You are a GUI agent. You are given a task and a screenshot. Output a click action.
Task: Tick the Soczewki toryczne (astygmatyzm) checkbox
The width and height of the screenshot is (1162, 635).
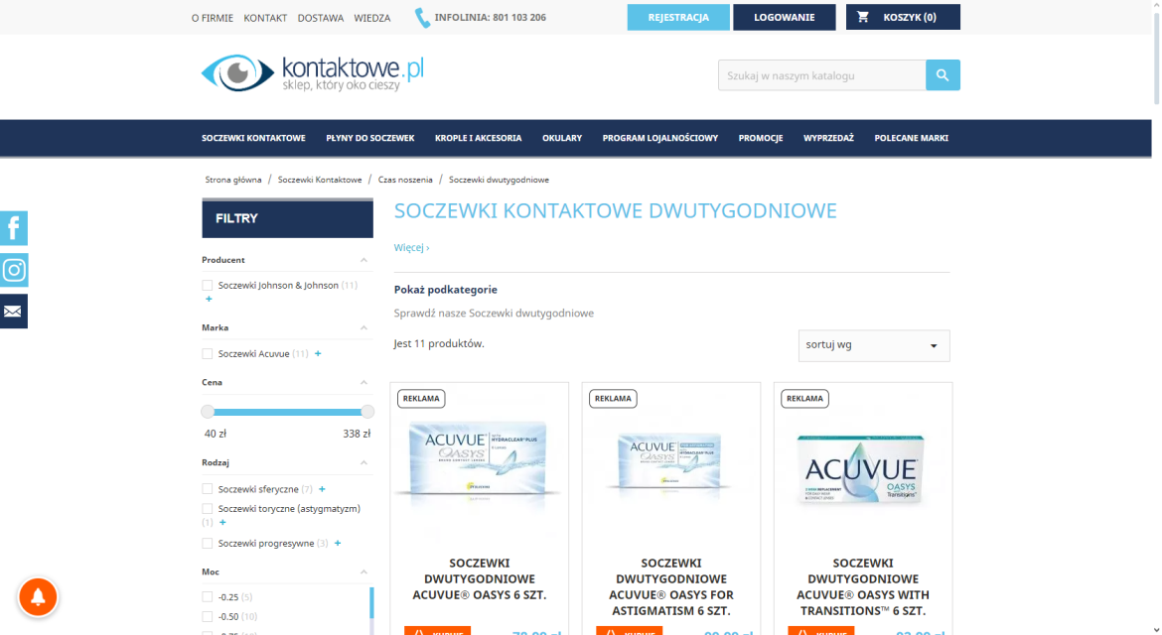click(208, 508)
